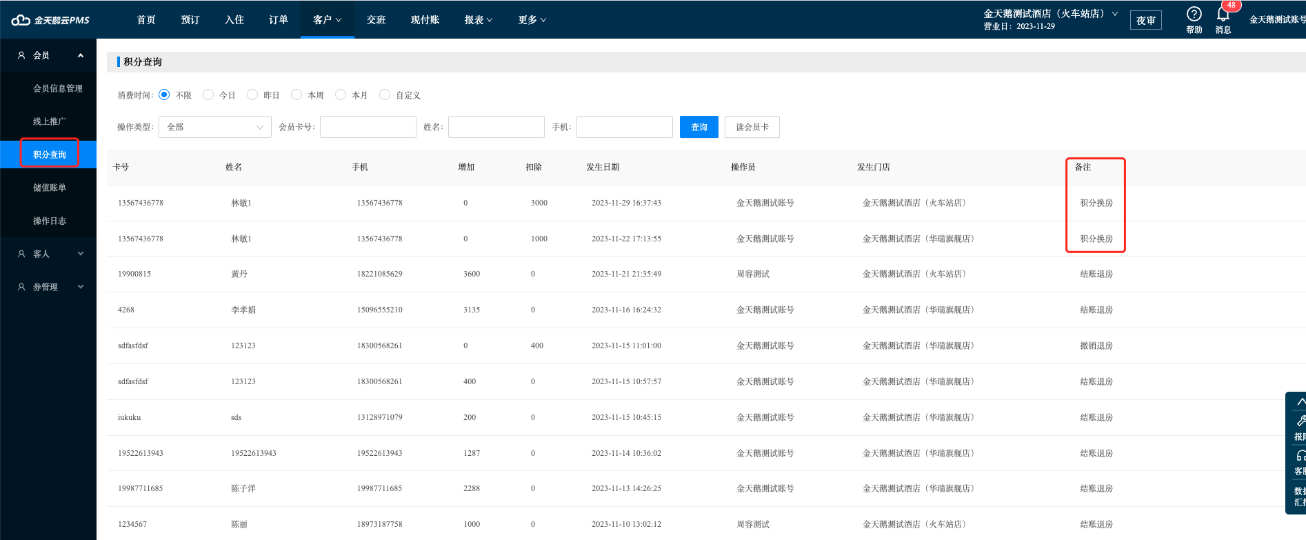Expand the 券管理 sidebar section arrow
Image resolution: width=1306 pixels, height=540 pixels.
point(81,287)
